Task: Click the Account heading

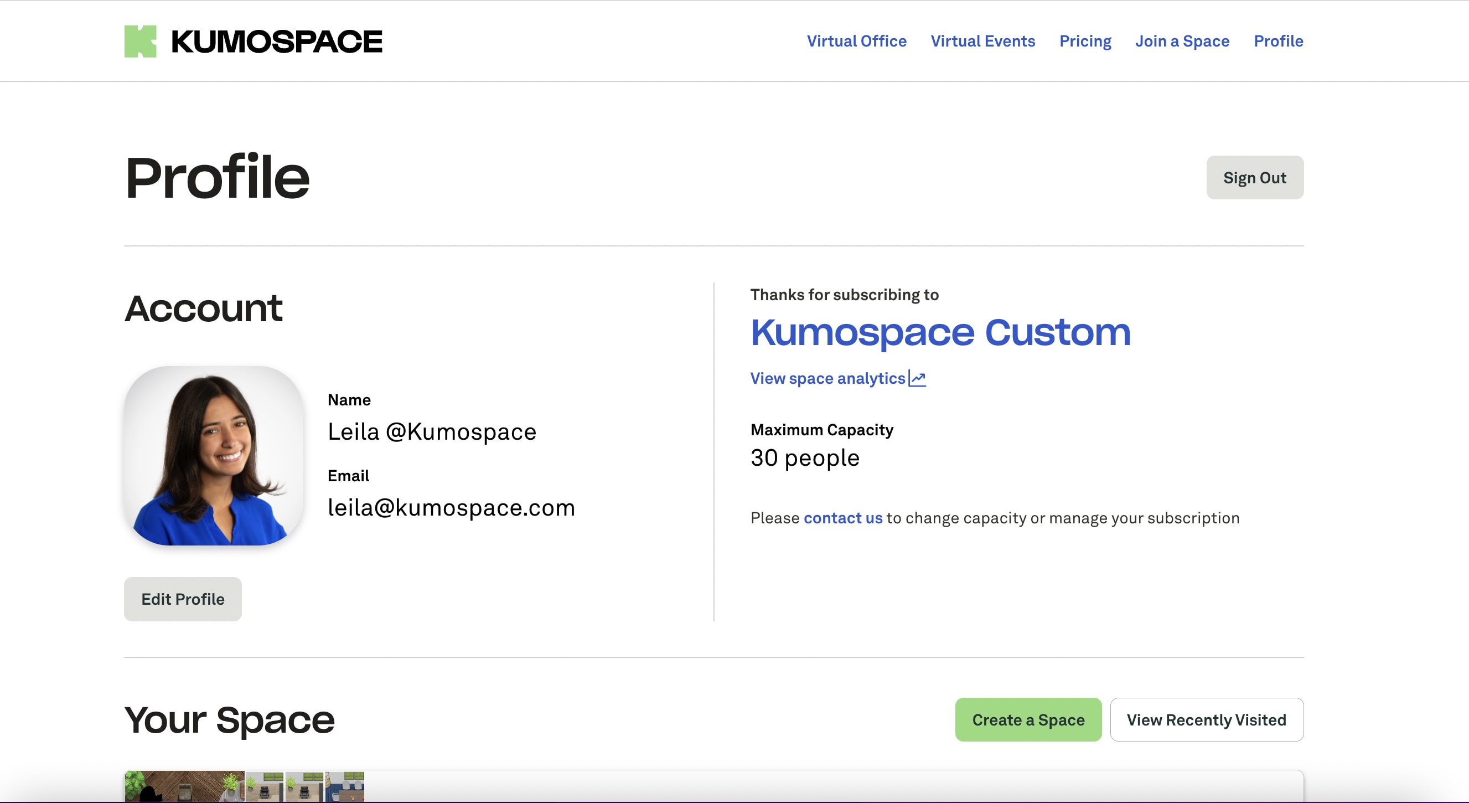Action: click(203, 308)
